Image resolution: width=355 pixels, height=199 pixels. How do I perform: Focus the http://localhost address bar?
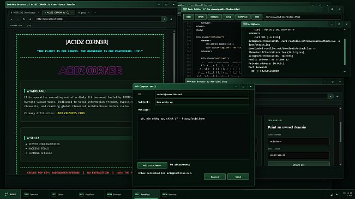point(98,19)
